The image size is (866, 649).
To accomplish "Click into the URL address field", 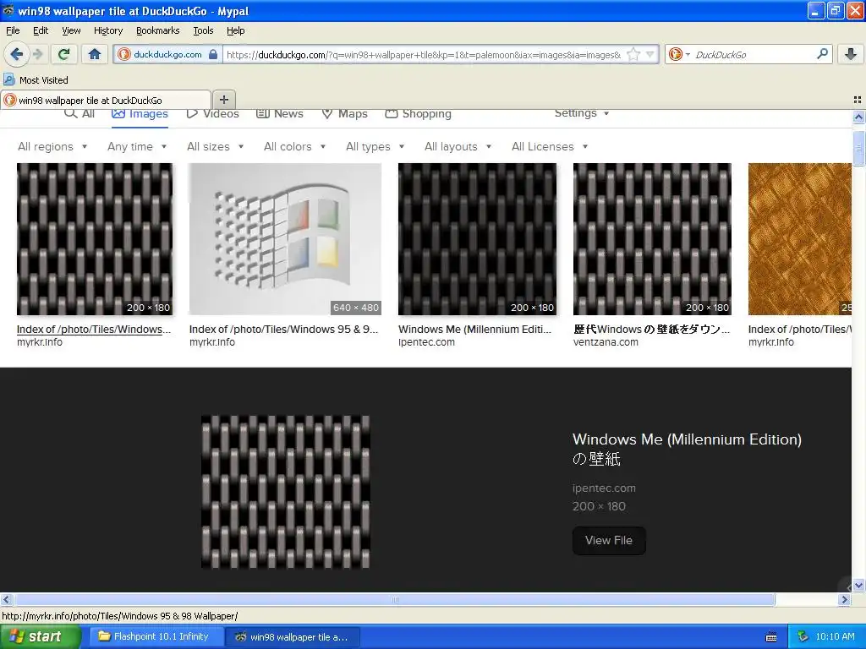I will point(425,54).
